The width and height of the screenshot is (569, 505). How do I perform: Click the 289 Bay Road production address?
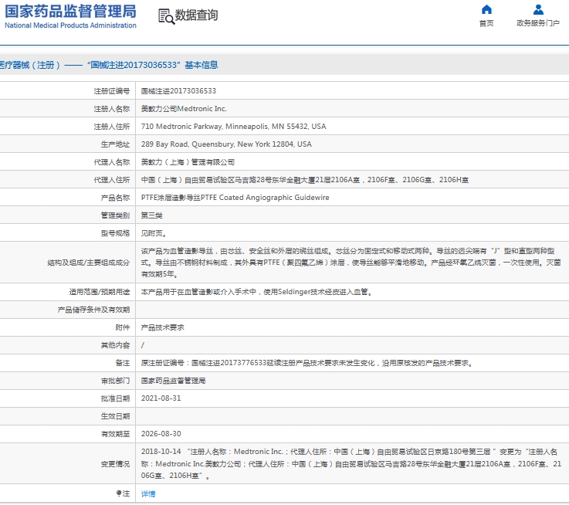pyautogui.click(x=226, y=144)
